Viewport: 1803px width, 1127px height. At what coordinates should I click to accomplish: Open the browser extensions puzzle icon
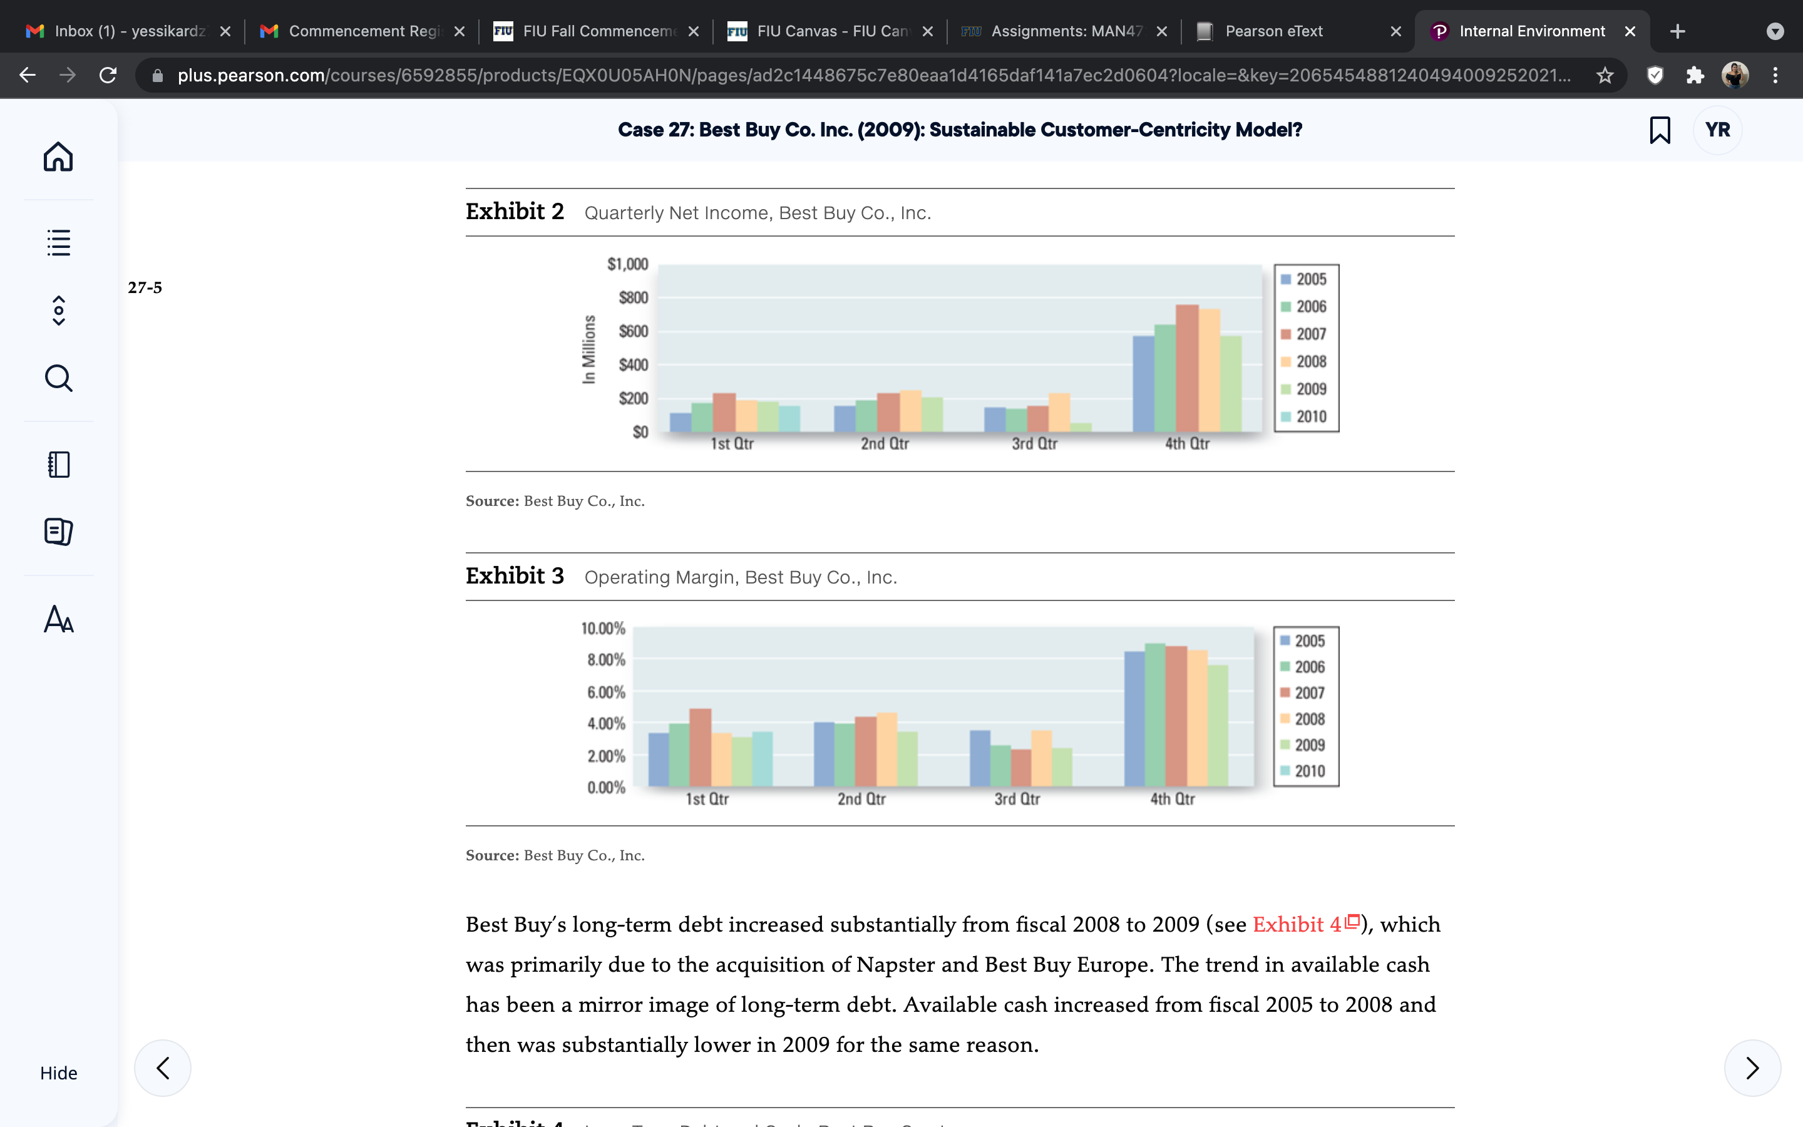pyautogui.click(x=1695, y=75)
